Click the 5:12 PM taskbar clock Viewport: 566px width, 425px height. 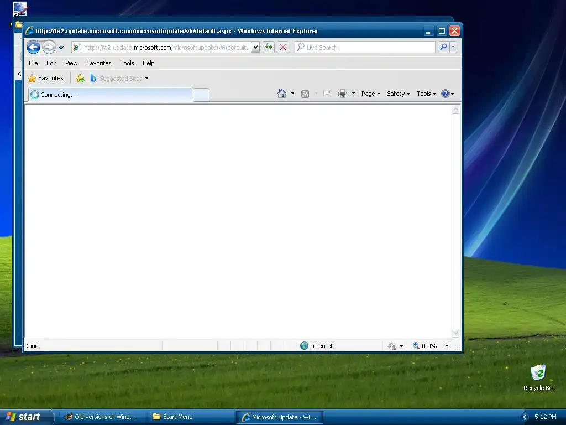(x=546, y=417)
